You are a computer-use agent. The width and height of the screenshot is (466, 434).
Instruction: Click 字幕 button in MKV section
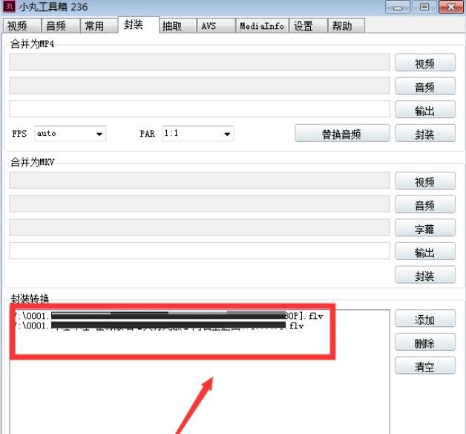tap(425, 228)
